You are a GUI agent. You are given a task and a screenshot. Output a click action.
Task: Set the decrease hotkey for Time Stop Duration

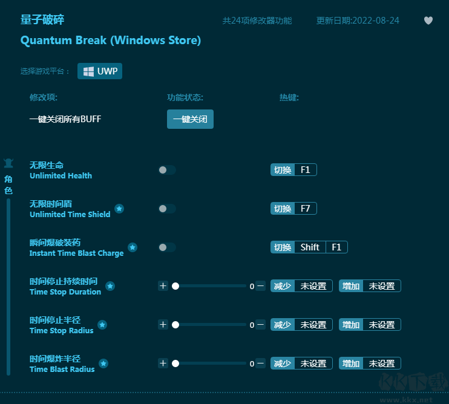coord(313,286)
